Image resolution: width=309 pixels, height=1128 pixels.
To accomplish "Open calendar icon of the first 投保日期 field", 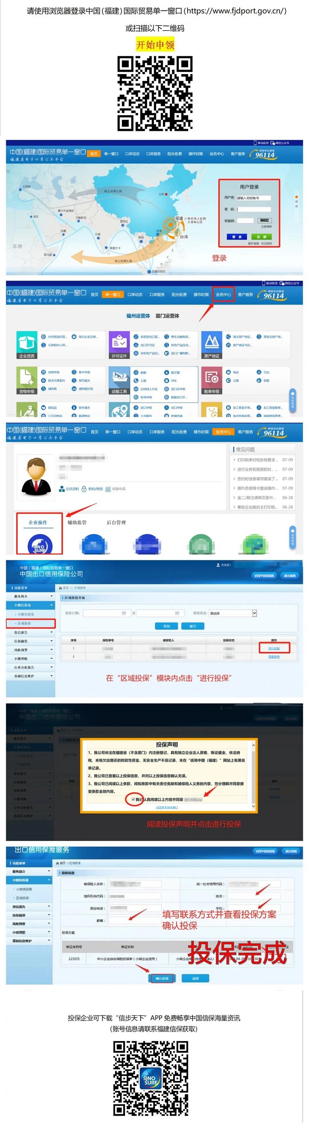I will (x=124, y=613).
